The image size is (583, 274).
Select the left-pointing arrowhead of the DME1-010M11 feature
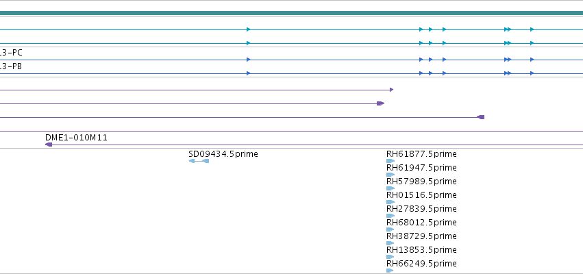pyautogui.click(x=49, y=145)
